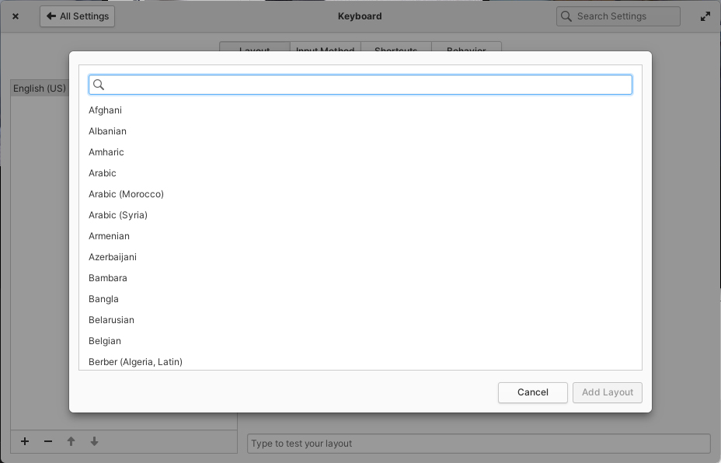The width and height of the screenshot is (721, 463).
Task: Click the remove layout minus icon
Action: (48, 441)
